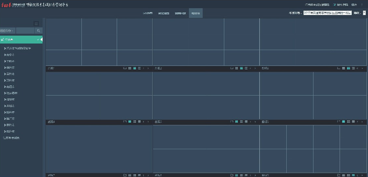Toggle checkmark on green 江苏省 row
368x177 pixels.
(38, 40)
